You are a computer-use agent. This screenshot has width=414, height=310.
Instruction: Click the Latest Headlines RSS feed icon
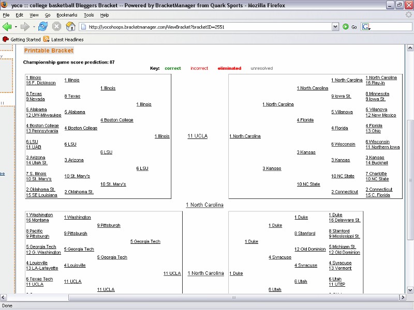point(46,39)
